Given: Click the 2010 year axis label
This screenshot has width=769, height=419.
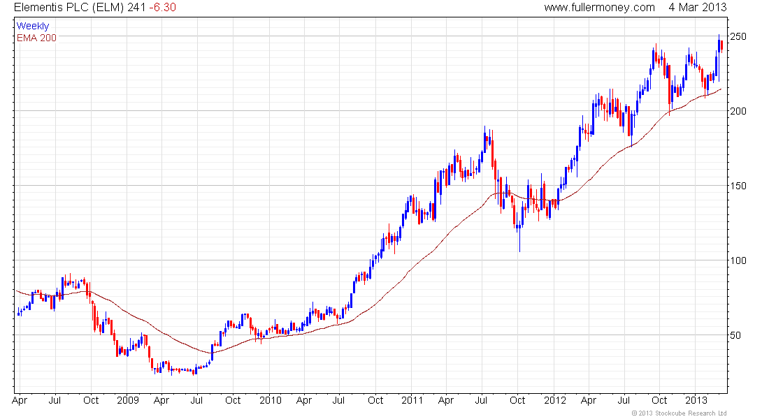Looking at the screenshot, I should pyautogui.click(x=271, y=400).
